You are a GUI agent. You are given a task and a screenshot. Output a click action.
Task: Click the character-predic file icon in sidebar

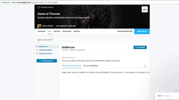(x=37, y=53)
